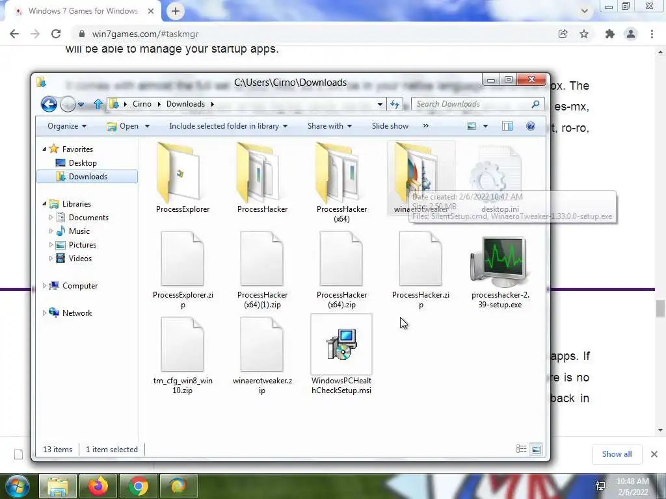The height and width of the screenshot is (499, 666).
Task: Open the dropdown arrow next to Open
Action: click(148, 126)
